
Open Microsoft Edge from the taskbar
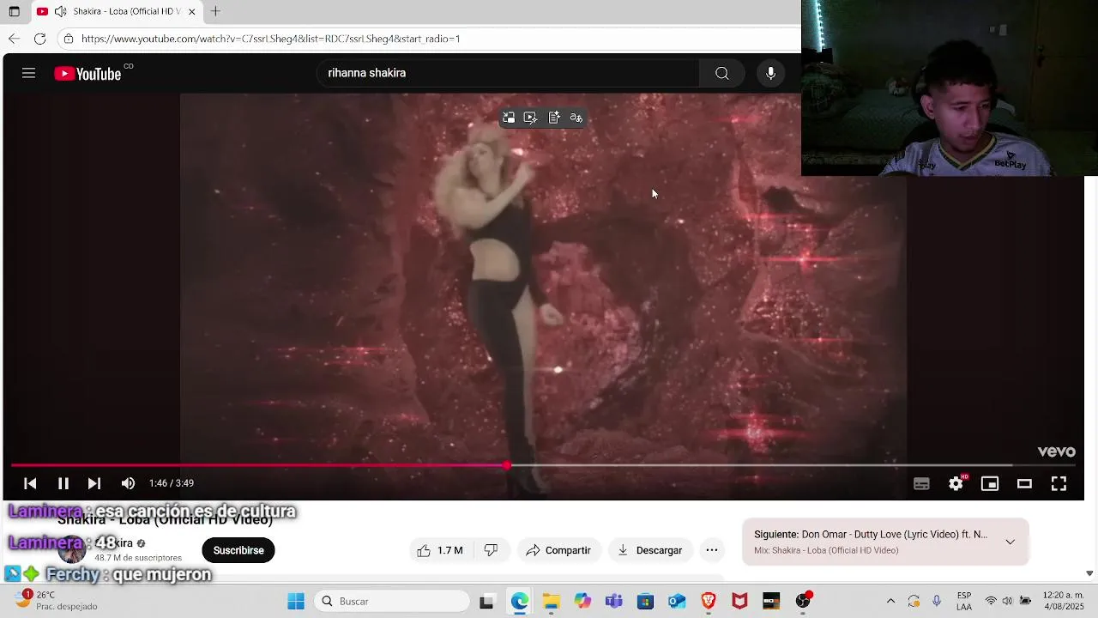point(520,601)
